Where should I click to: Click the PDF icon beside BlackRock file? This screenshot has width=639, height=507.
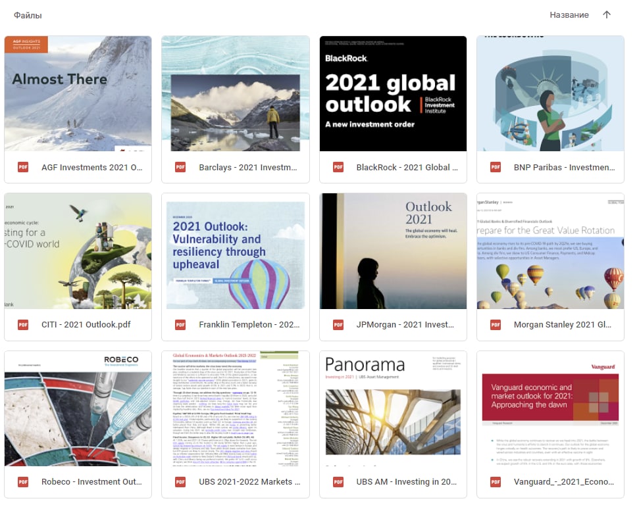(x=338, y=168)
